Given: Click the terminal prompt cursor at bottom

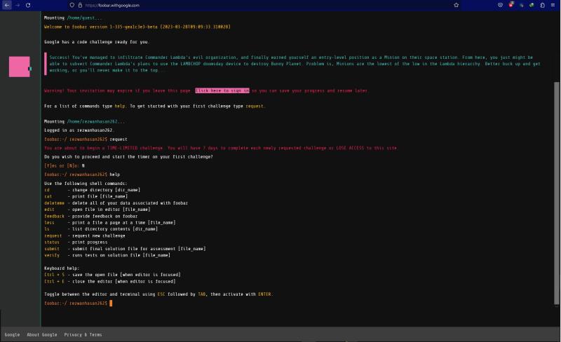Looking at the screenshot, I should click(x=111, y=303).
